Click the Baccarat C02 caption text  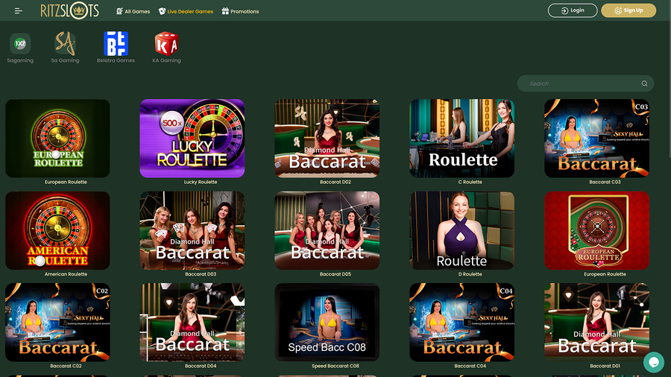click(66, 366)
